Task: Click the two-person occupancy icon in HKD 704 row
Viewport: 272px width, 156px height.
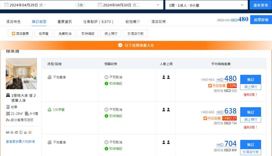Action: (x=166, y=142)
